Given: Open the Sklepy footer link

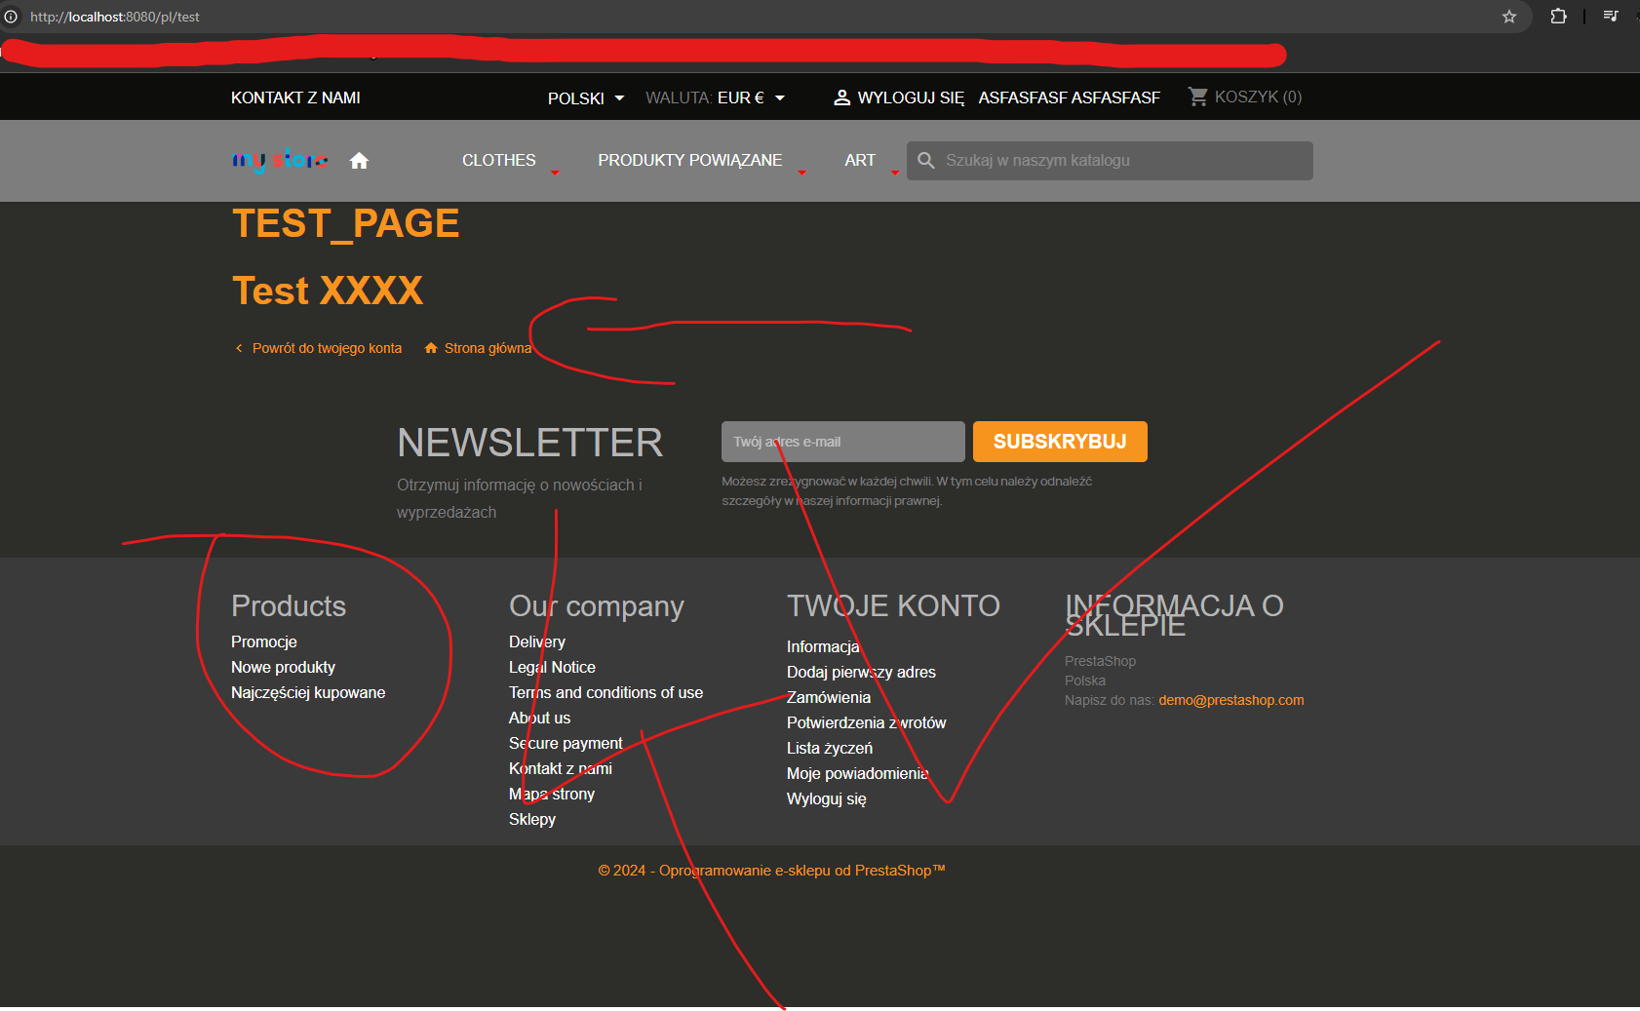Looking at the screenshot, I should pyautogui.click(x=532, y=819).
